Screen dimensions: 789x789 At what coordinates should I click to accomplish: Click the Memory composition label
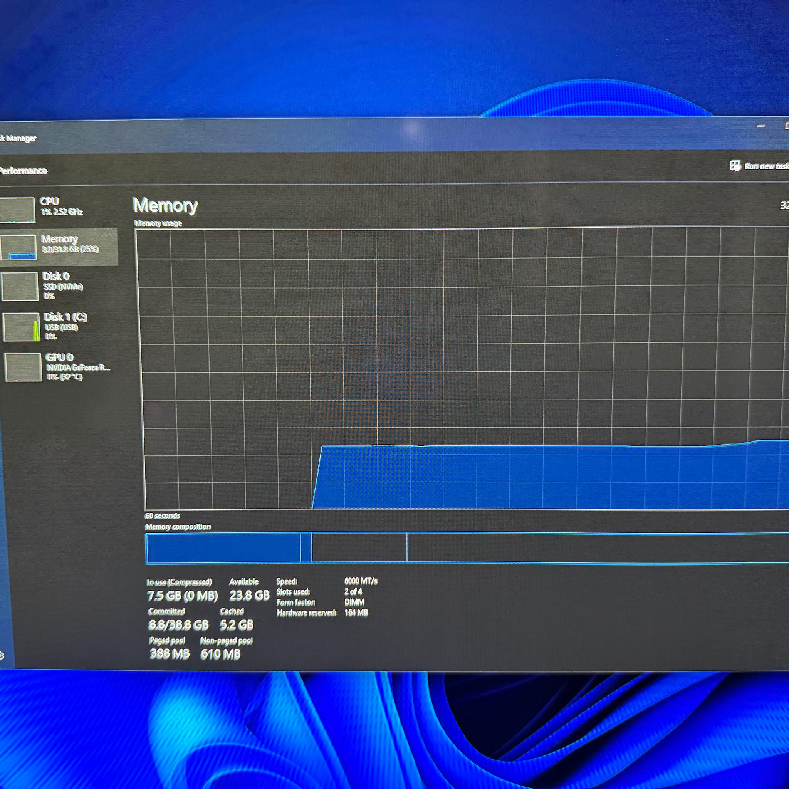coord(178,527)
